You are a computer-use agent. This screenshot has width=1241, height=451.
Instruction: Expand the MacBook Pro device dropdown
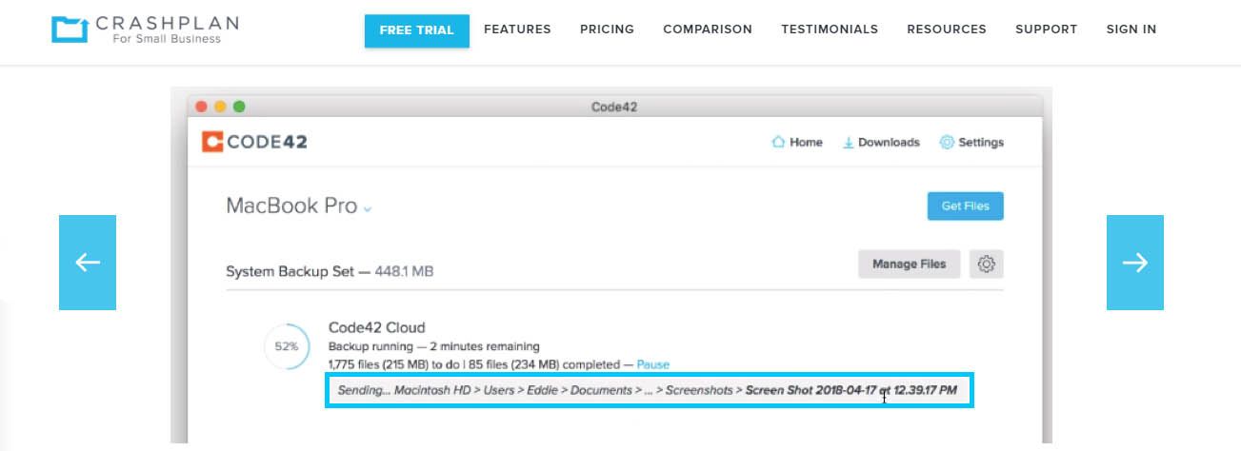368,208
